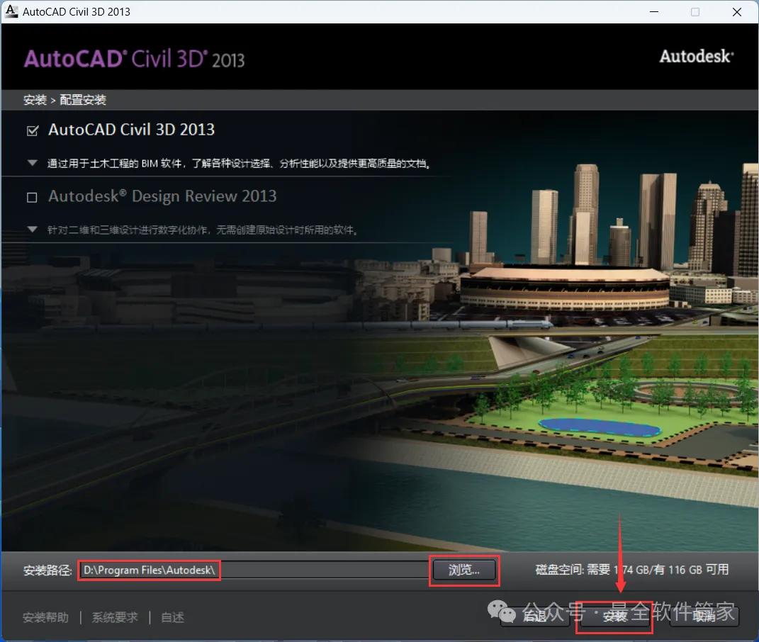Click the install path field D:\Program Files\Autodesk\
759x642 pixels.
coord(254,570)
